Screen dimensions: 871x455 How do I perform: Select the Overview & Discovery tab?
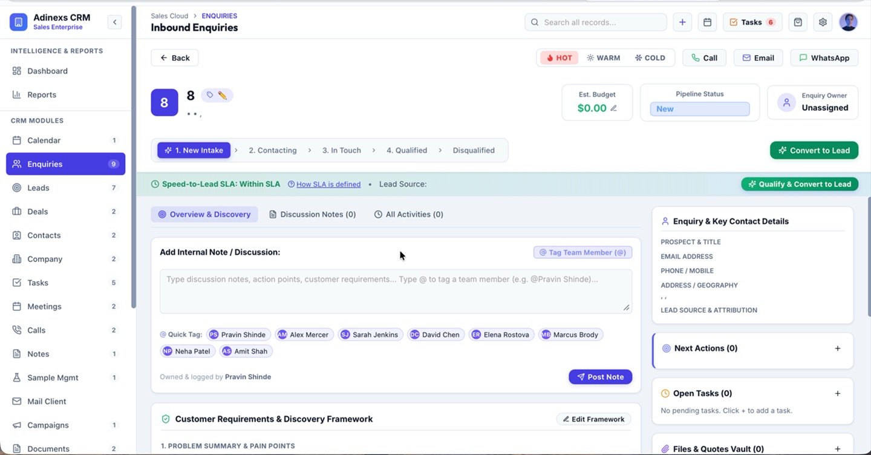point(204,214)
